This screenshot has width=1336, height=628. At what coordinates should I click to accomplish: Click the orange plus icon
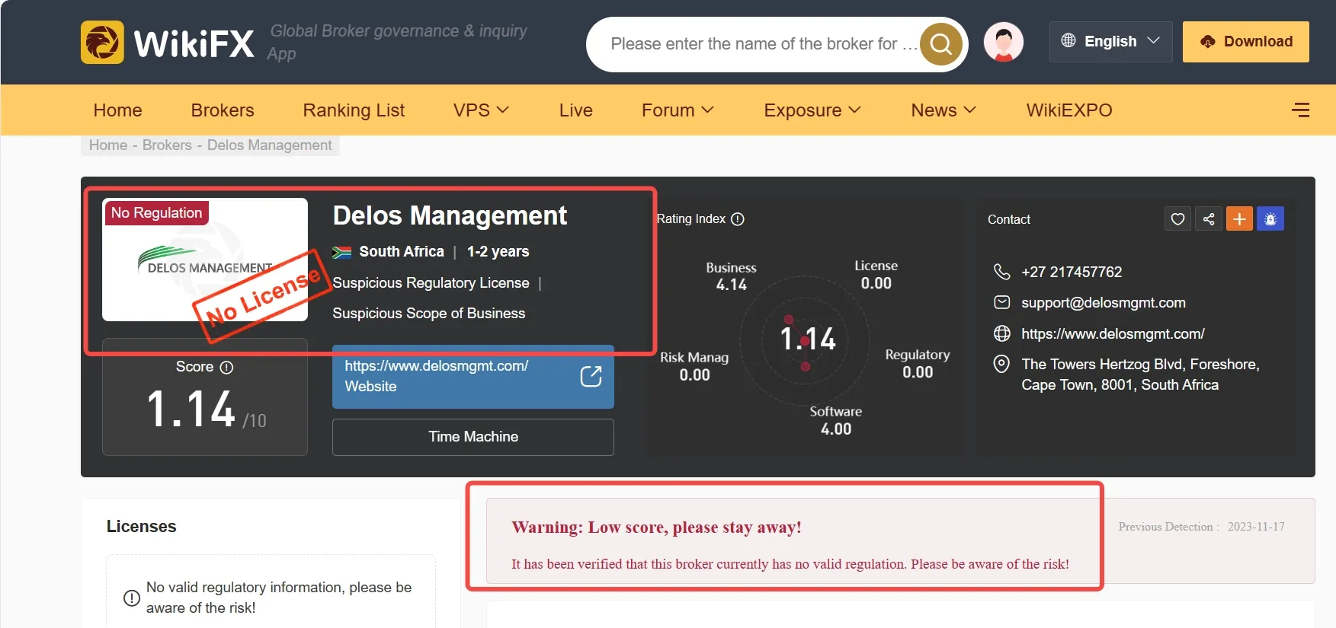click(1239, 219)
